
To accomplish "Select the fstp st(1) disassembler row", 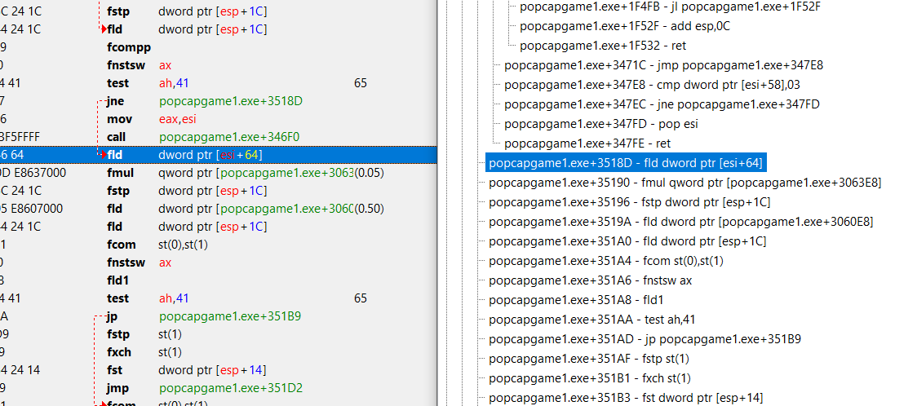I will [218, 334].
